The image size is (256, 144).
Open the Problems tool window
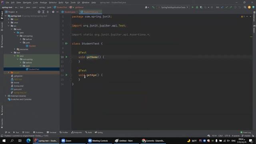click(38, 132)
